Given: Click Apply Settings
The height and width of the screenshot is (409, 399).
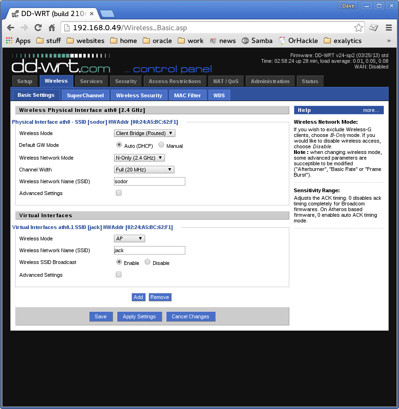Looking at the screenshot, I should pyautogui.click(x=139, y=316).
